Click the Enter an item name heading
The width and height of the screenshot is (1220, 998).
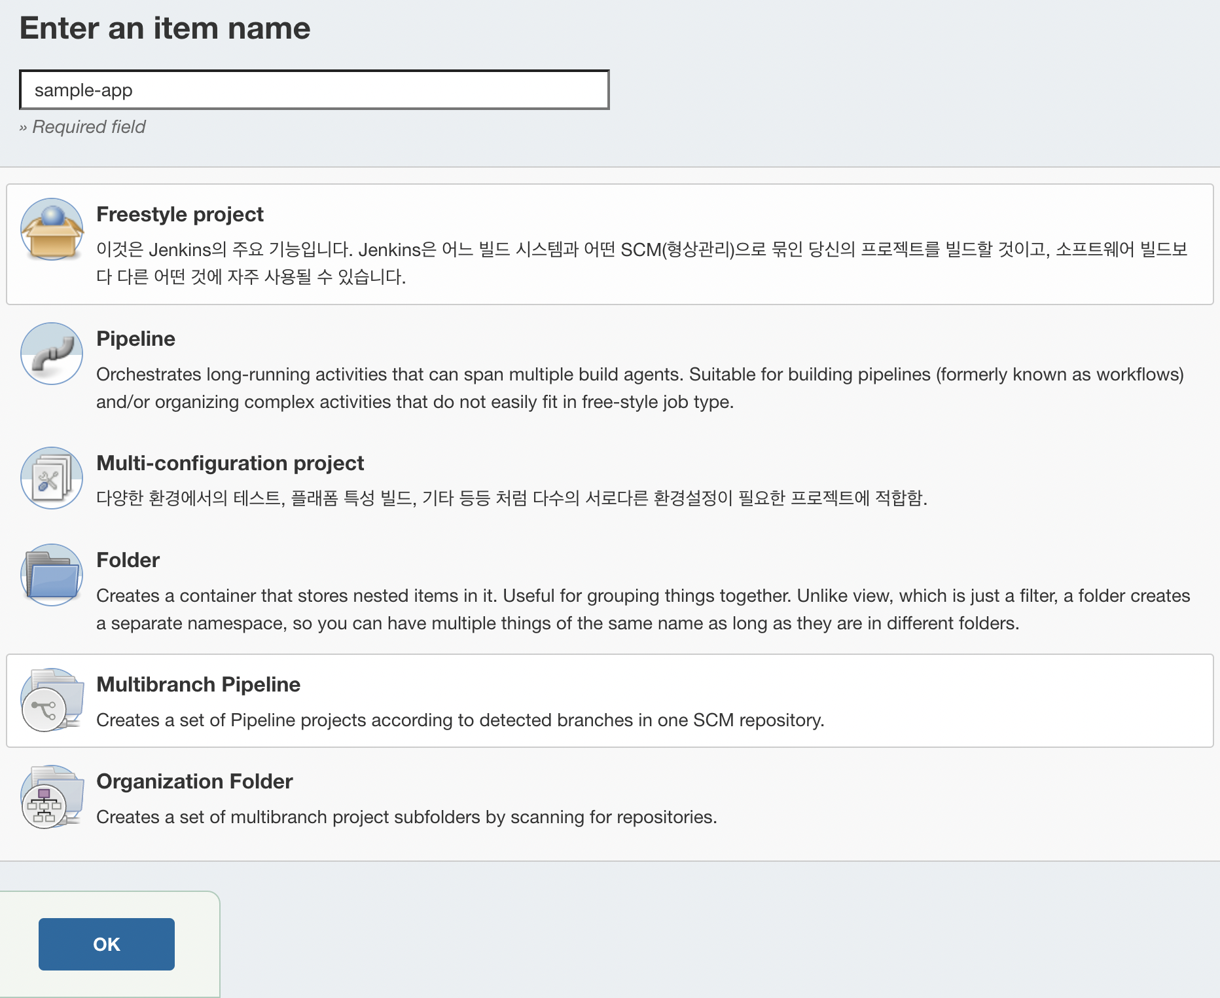pos(165,28)
